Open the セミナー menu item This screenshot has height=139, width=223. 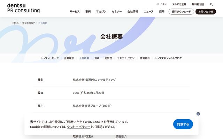[117, 11]
